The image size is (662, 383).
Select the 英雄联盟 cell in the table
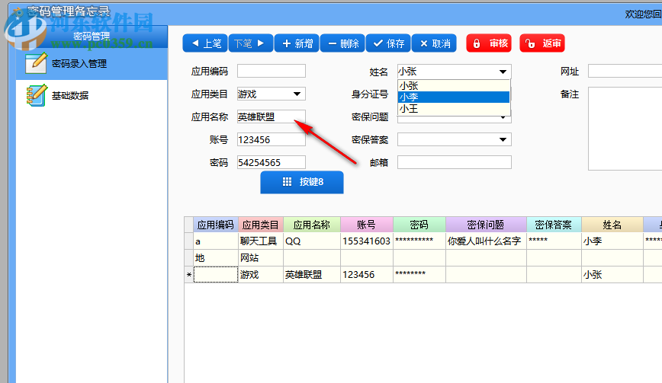tap(312, 275)
